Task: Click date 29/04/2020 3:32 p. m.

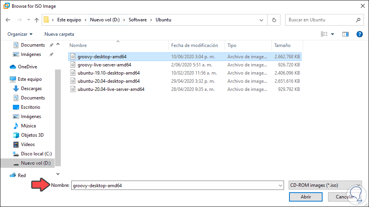Action: [193, 81]
